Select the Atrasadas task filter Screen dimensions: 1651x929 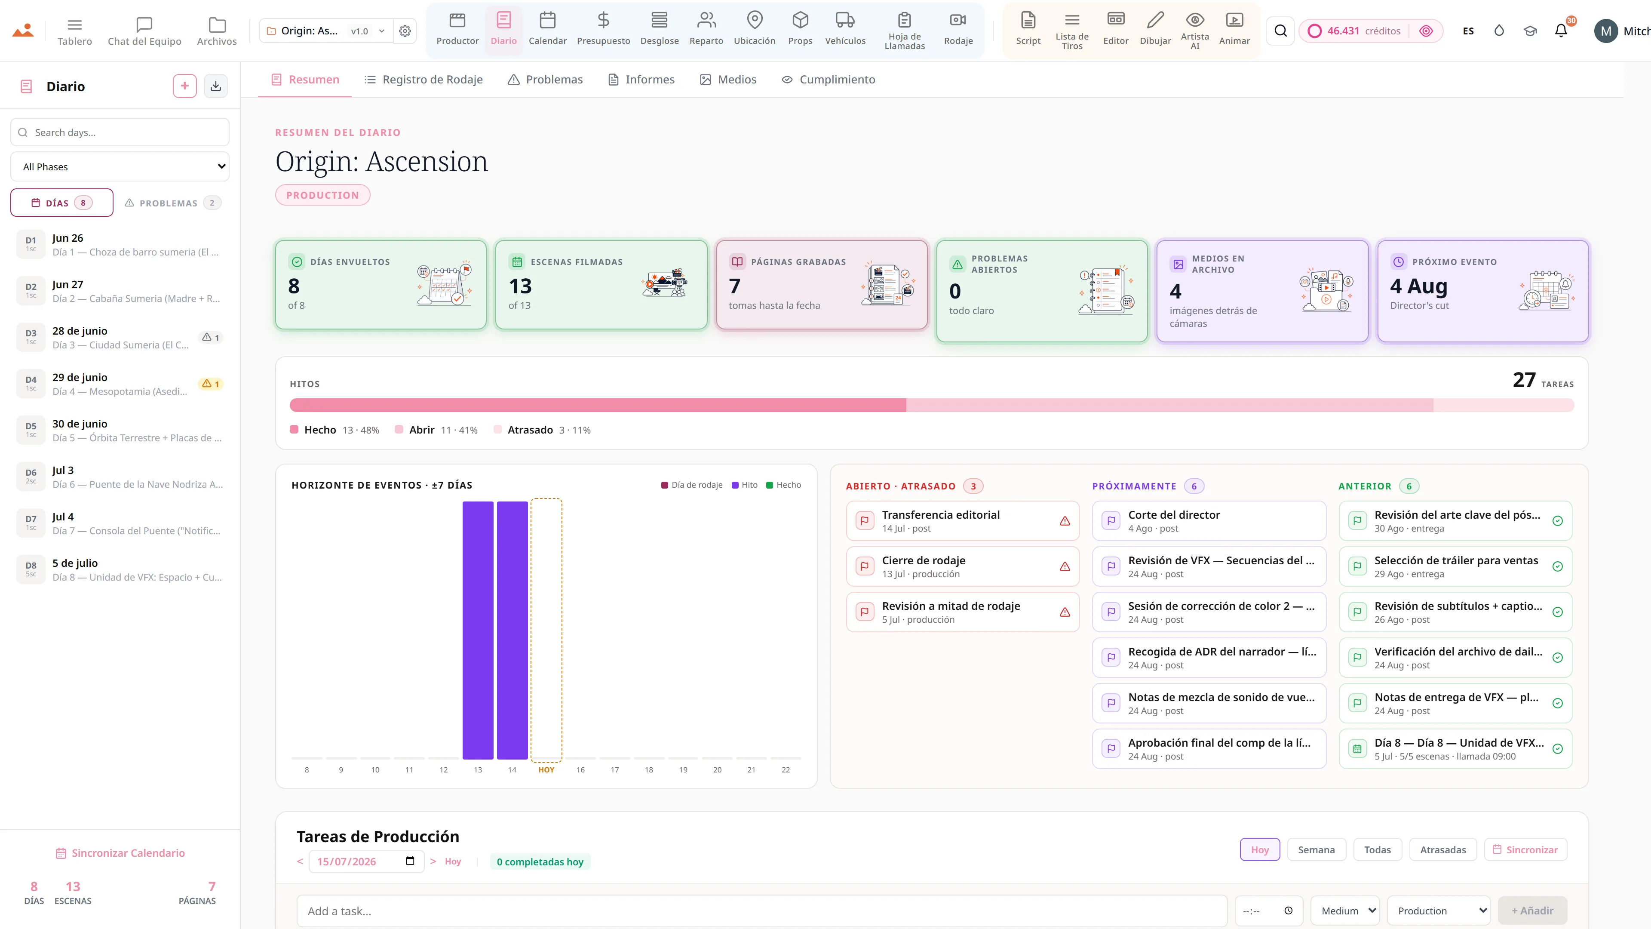click(1443, 849)
